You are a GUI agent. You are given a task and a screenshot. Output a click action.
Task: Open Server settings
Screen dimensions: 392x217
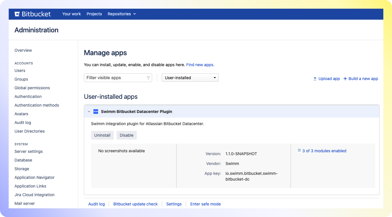[29, 151]
